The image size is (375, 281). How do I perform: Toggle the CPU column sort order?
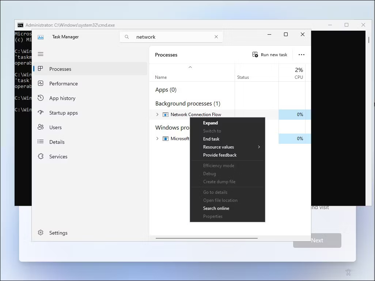[x=299, y=73]
